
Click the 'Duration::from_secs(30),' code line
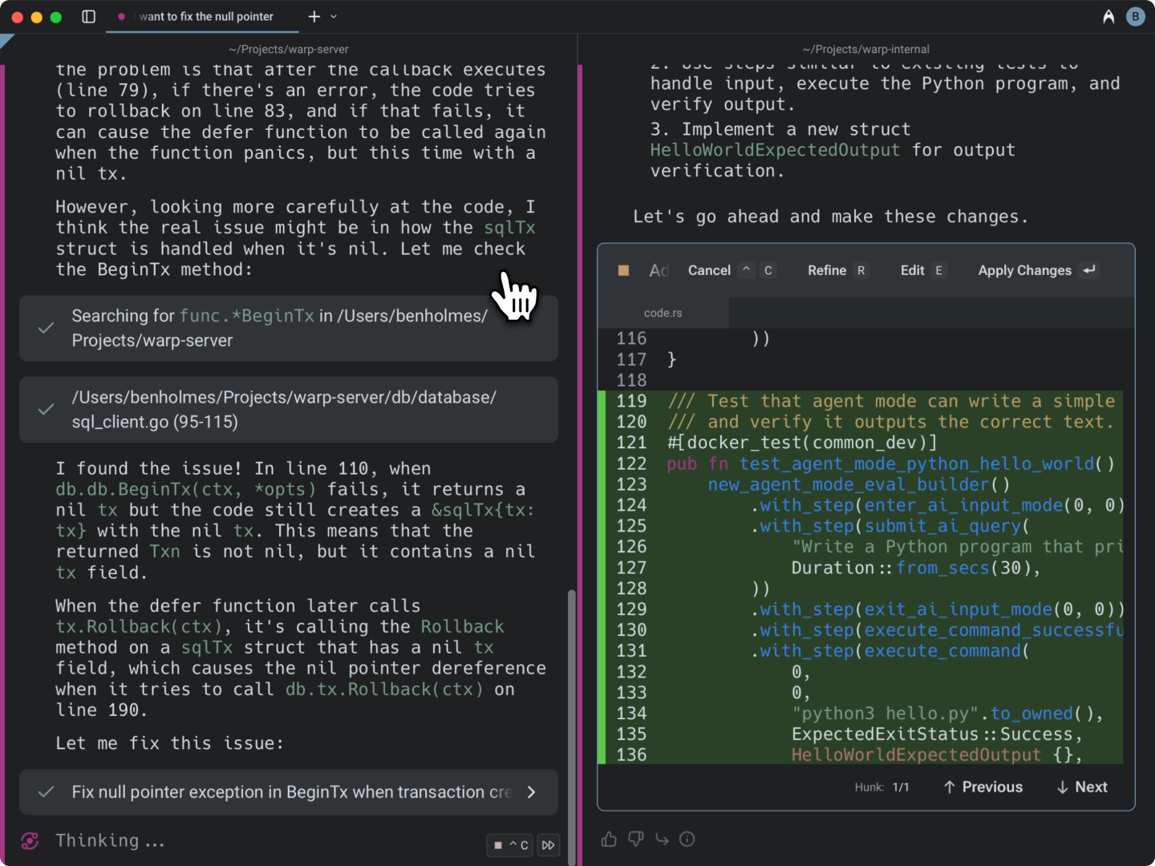[916, 568]
